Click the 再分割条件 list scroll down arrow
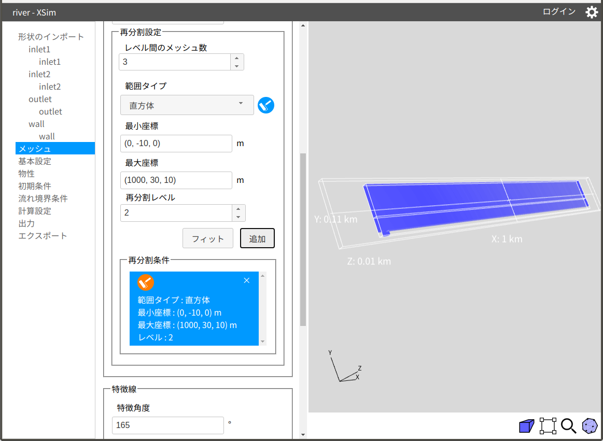This screenshot has width=603, height=441. click(x=263, y=342)
